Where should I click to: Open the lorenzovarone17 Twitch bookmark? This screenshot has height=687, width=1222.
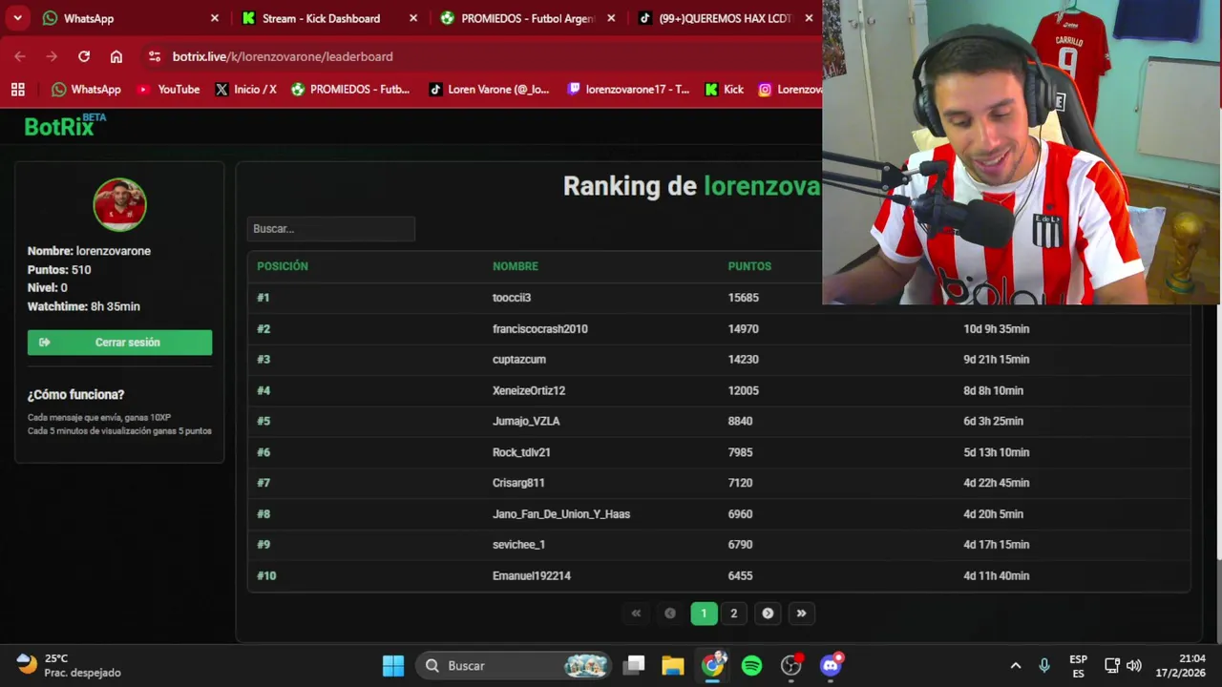pos(627,89)
